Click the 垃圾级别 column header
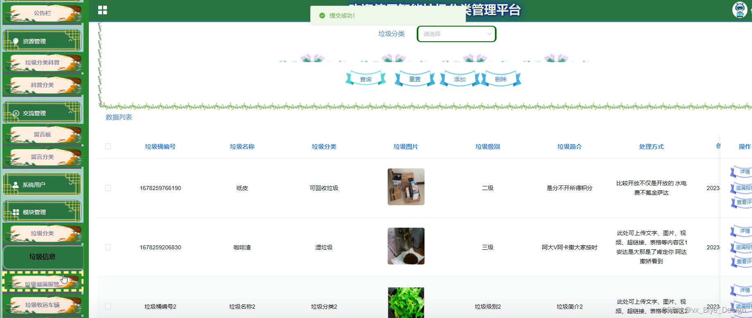 488,146
